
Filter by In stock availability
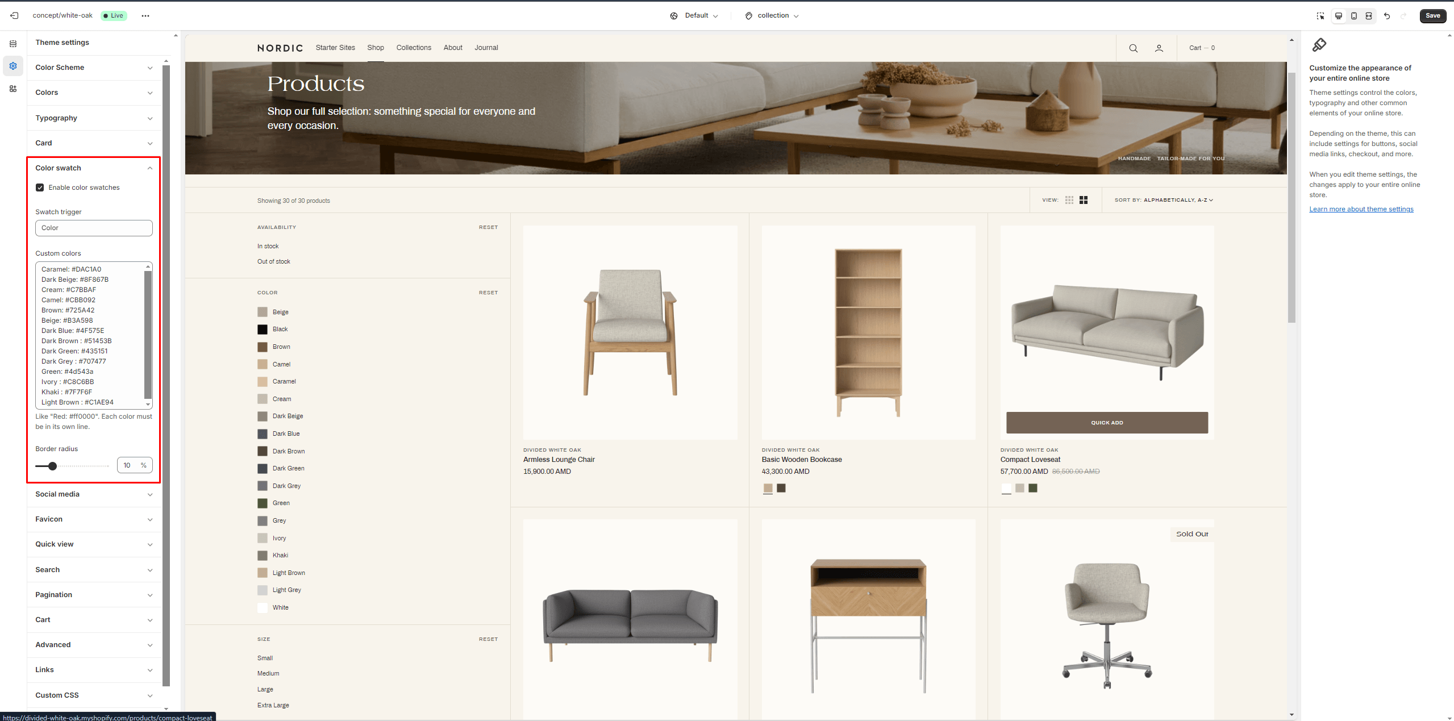click(x=268, y=246)
